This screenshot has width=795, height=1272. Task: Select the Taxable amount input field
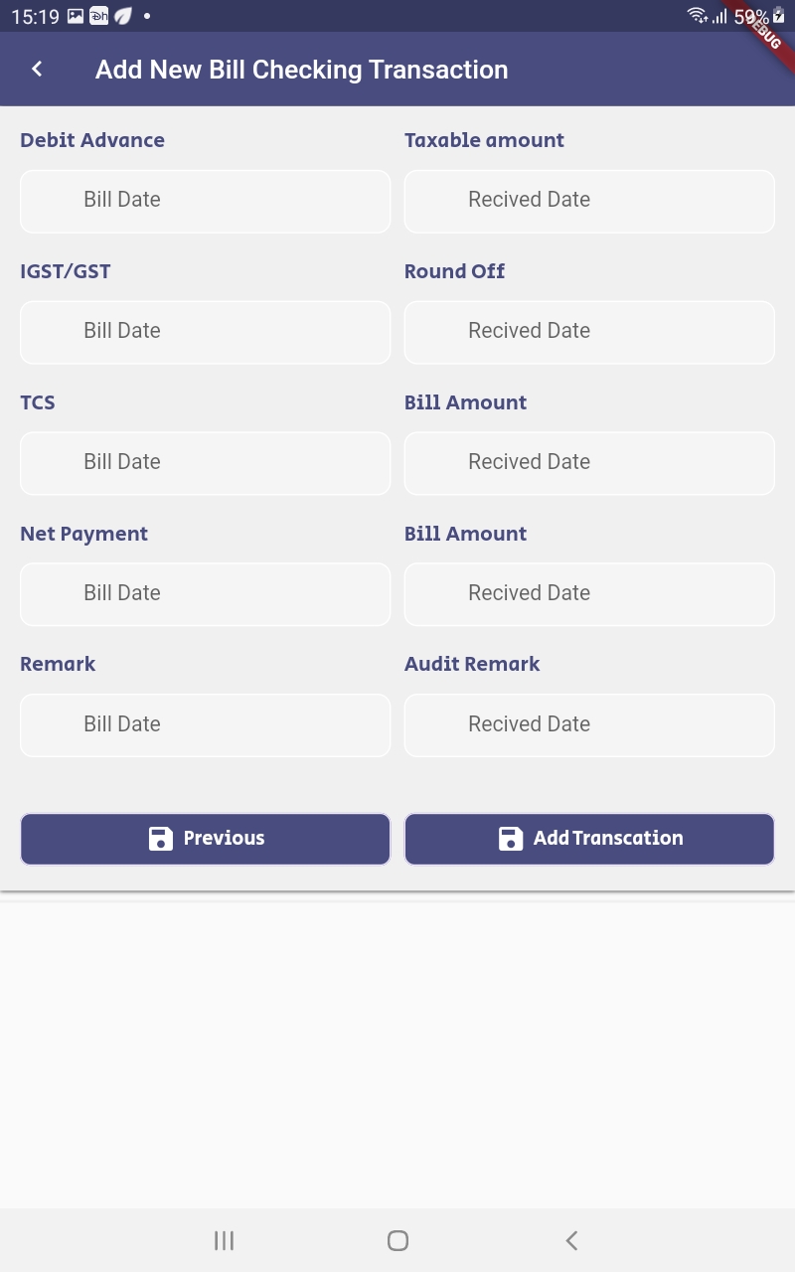[x=589, y=201]
